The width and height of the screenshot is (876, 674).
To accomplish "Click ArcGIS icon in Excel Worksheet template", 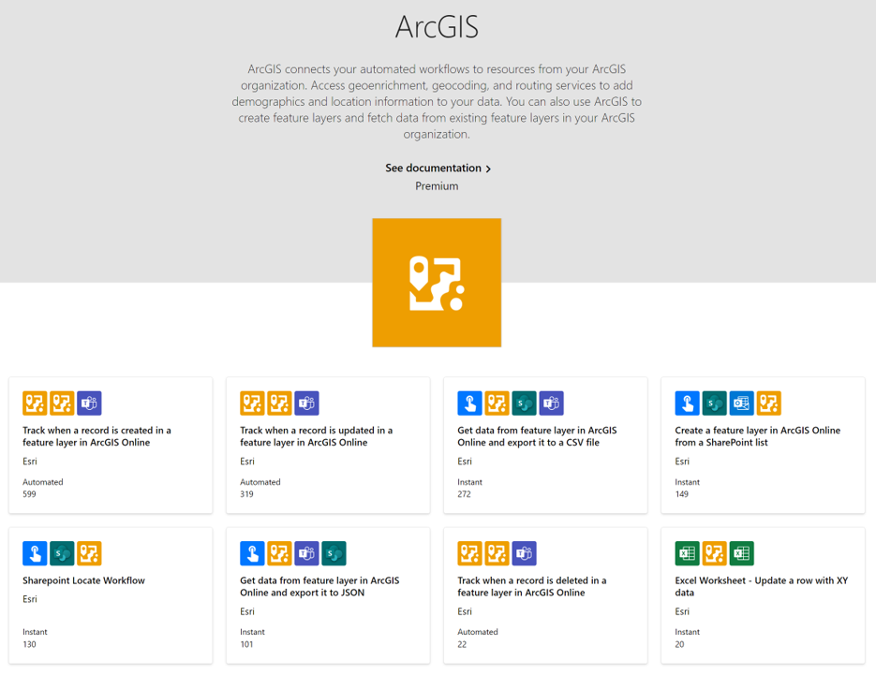I will pos(715,553).
